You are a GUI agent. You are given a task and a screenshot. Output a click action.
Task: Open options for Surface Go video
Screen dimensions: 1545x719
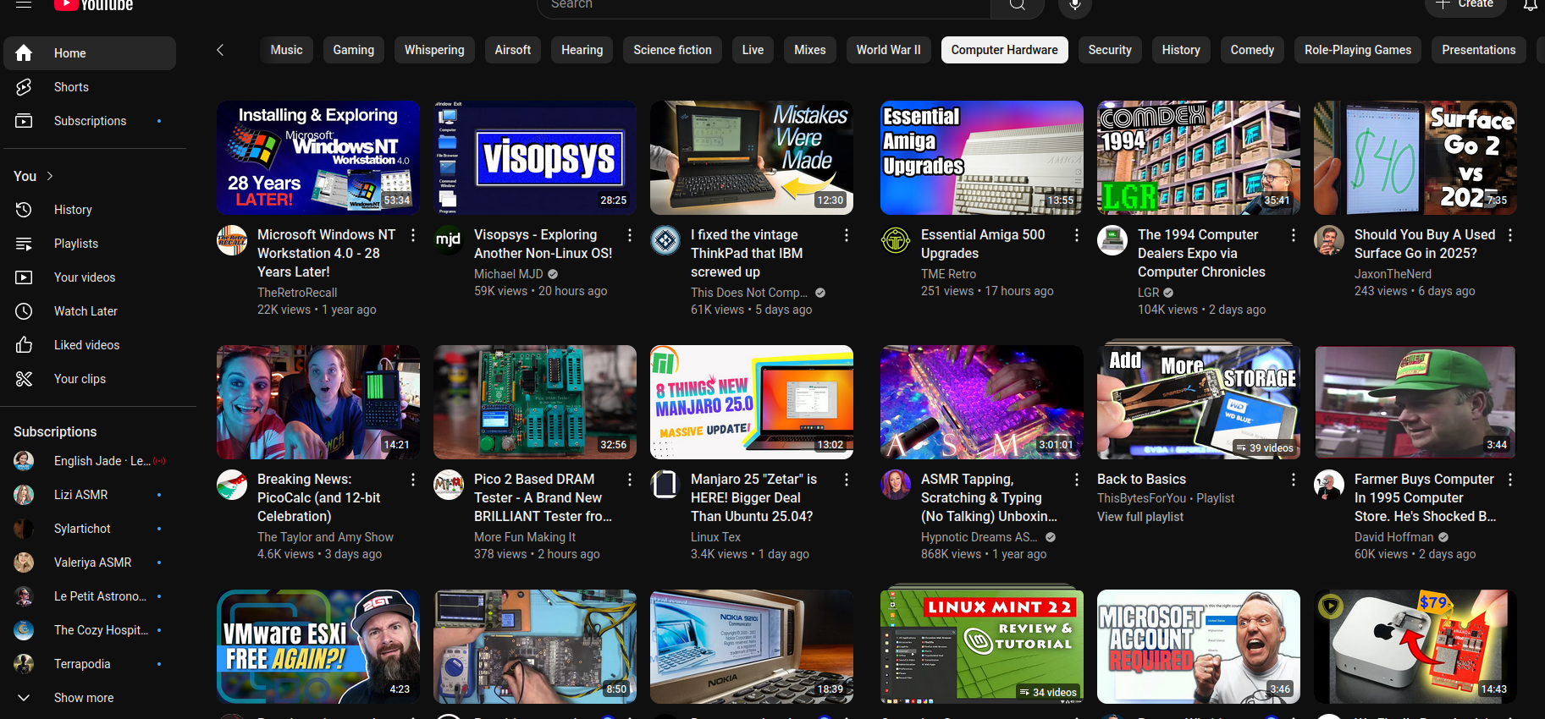[1510, 235]
